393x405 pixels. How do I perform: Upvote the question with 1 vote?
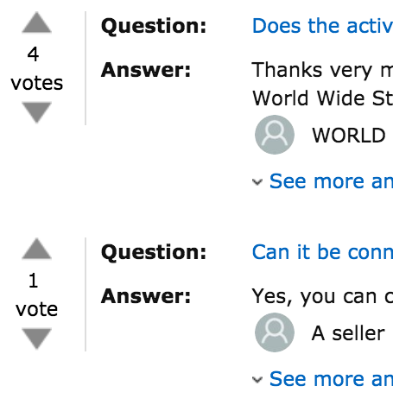37,249
